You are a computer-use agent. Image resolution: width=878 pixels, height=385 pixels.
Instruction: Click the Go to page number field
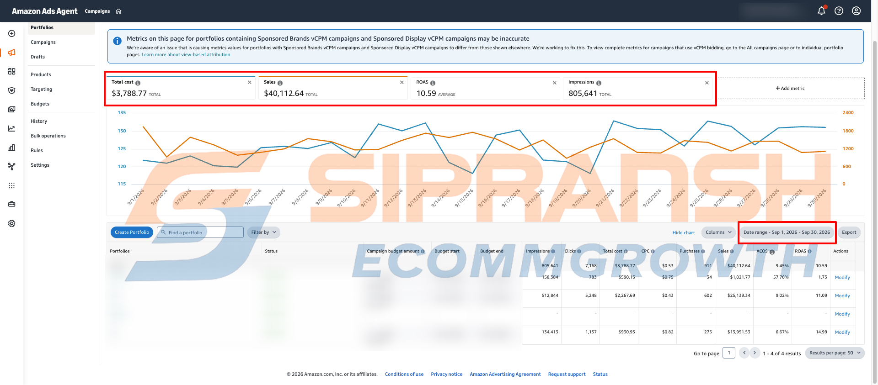click(x=728, y=353)
